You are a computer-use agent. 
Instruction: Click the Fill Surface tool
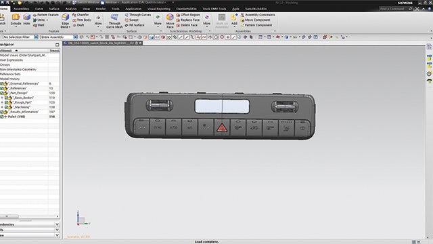pos(135,25)
